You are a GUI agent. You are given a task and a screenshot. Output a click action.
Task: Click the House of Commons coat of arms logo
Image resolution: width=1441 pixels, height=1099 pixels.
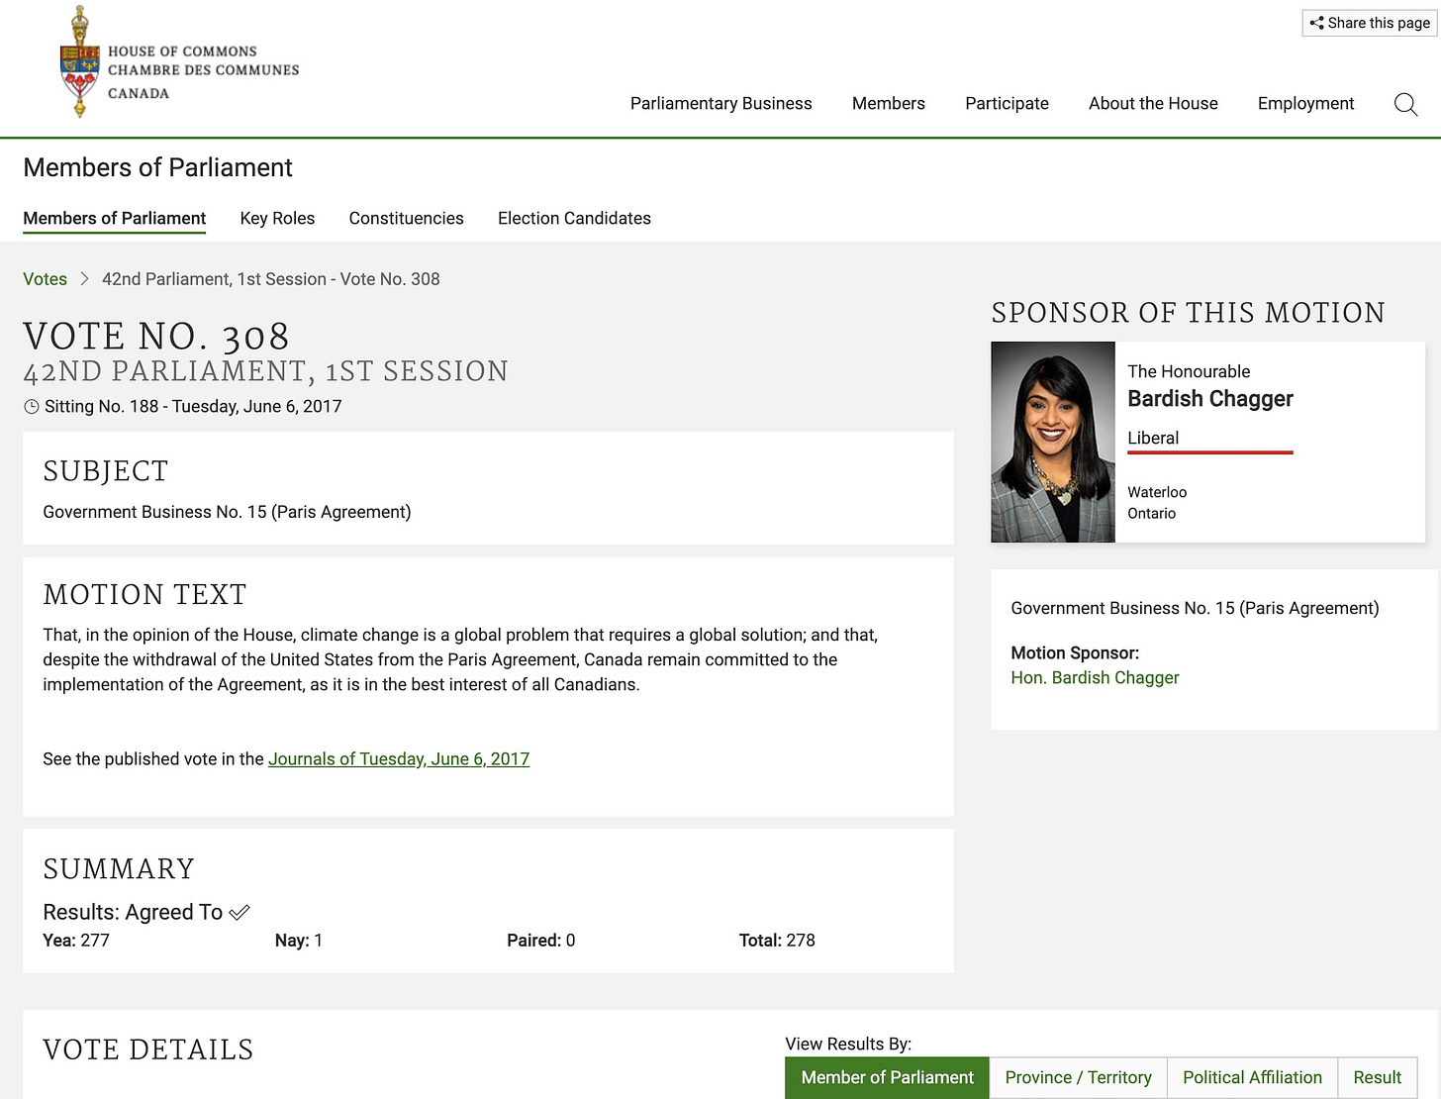click(80, 61)
